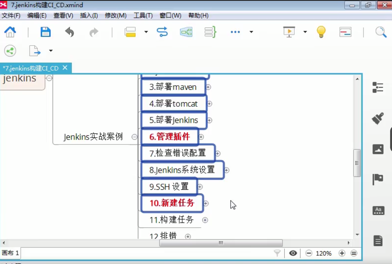Undo the last action
The height and width of the screenshot is (264, 392).
coord(69,32)
